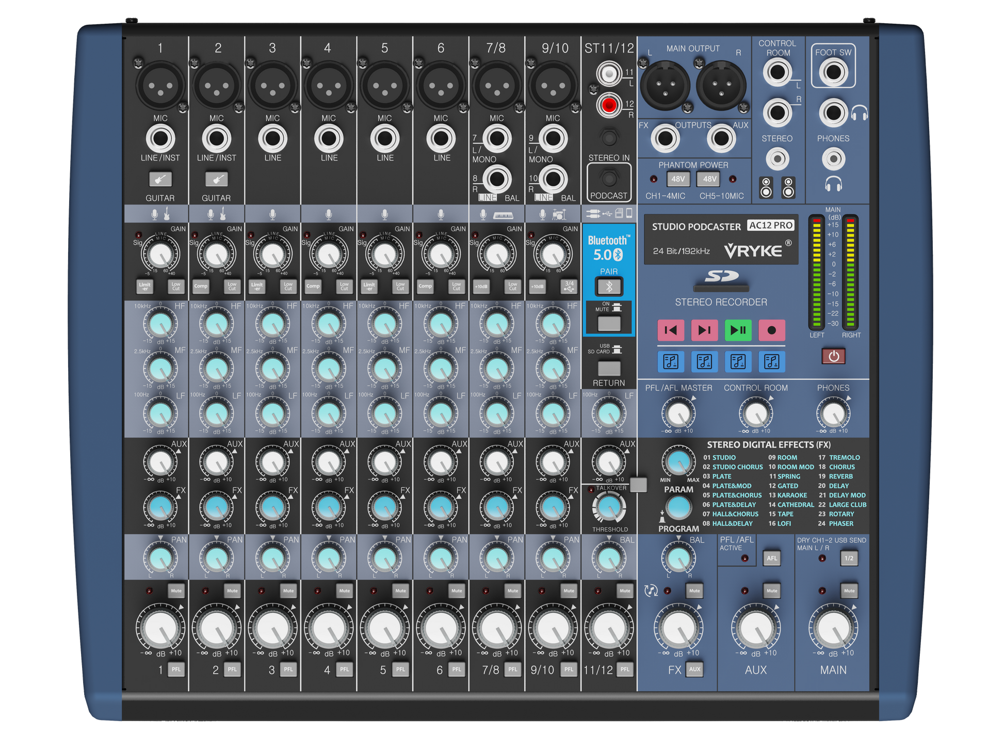1004x750 pixels.
Task: Mute channel 1
Action: pos(176,591)
